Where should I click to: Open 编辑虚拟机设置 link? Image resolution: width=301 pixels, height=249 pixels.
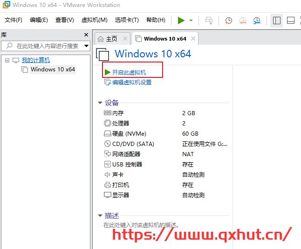pyautogui.click(x=131, y=83)
